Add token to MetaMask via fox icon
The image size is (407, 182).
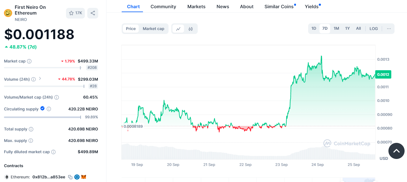84,177
